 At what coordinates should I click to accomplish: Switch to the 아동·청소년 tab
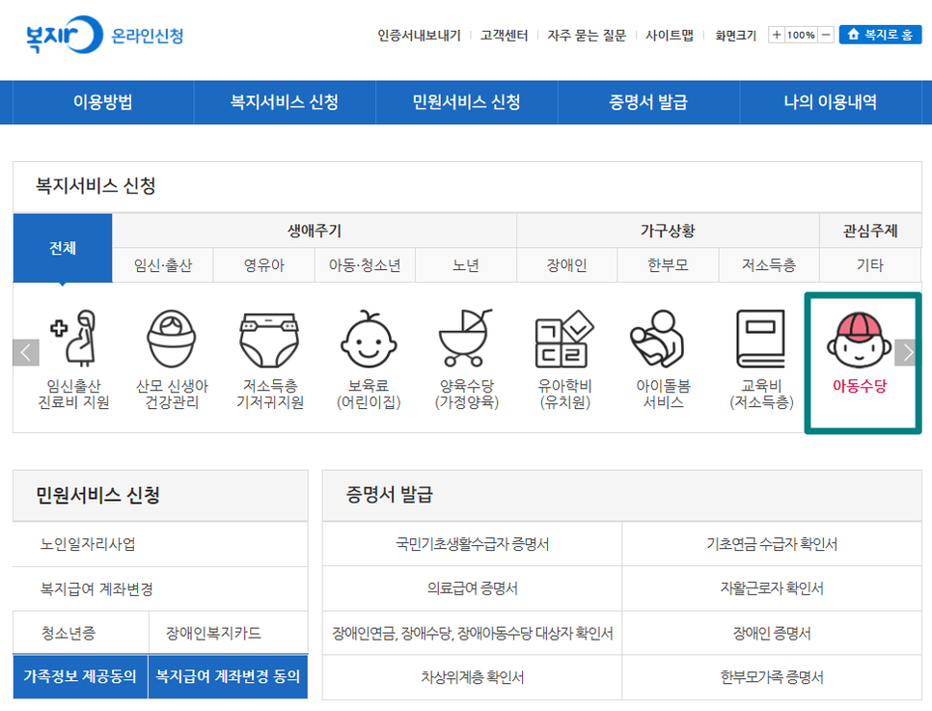[x=365, y=265]
